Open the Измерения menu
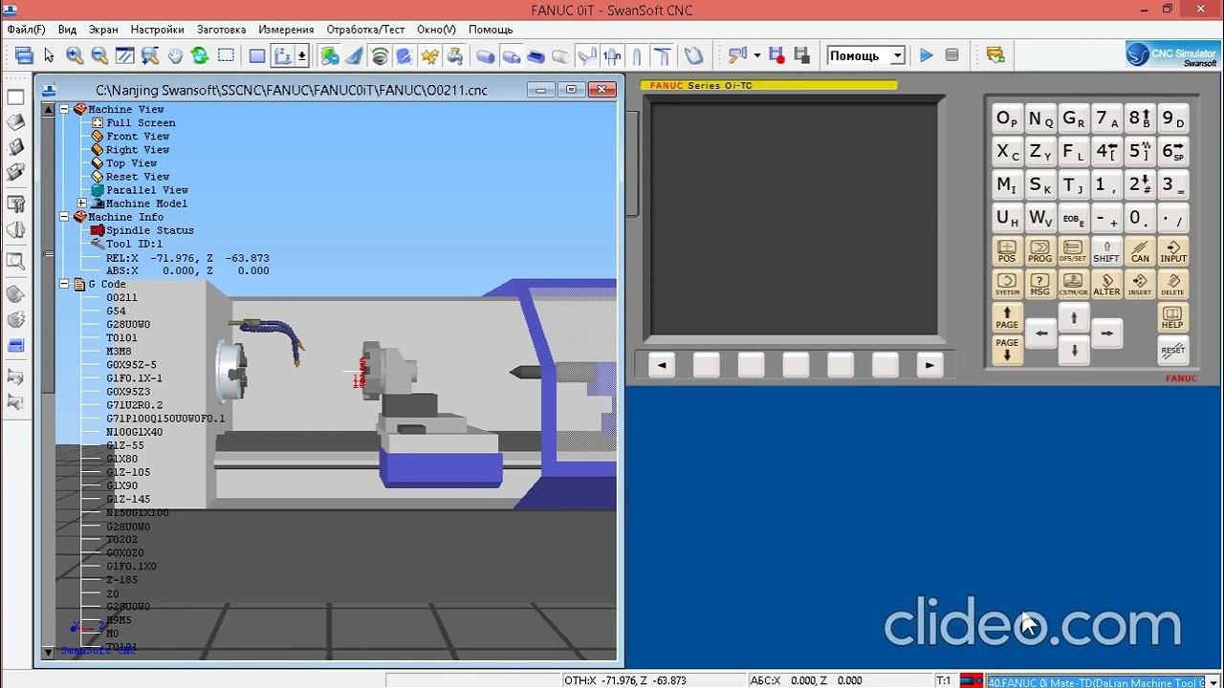Image resolution: width=1224 pixels, height=688 pixels. (x=286, y=30)
